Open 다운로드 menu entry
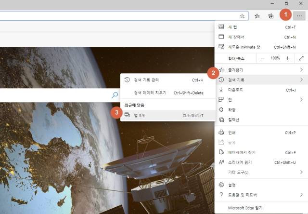308x214 pixels. point(261,90)
